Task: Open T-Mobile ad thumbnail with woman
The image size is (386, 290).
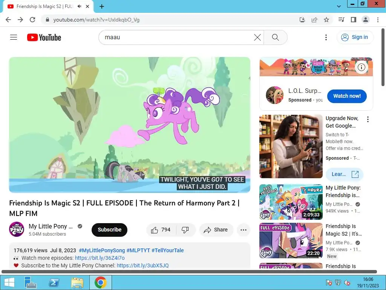Action: pos(291,147)
